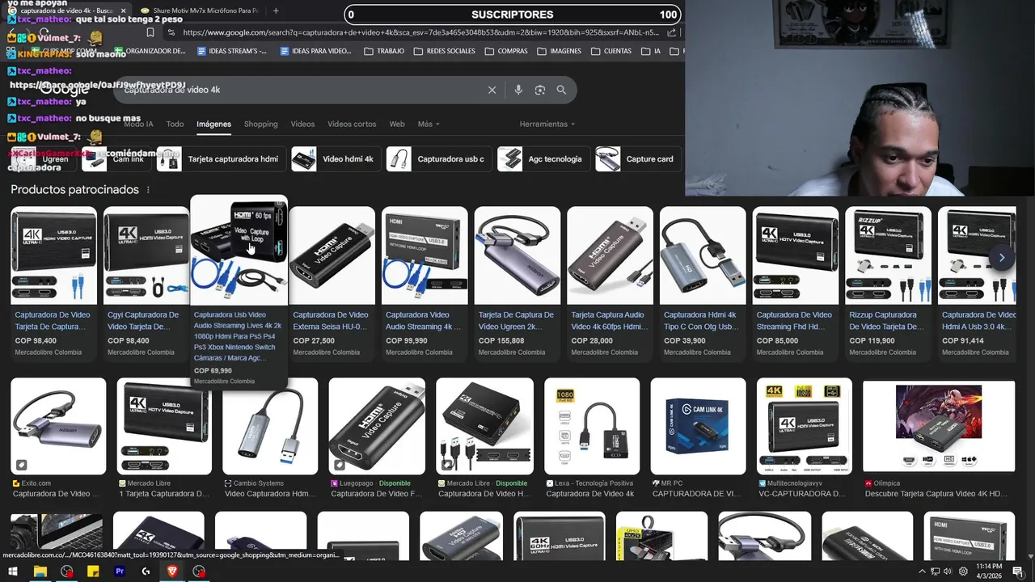Start voice search with microphone icon
The height and width of the screenshot is (582, 1035).
pos(518,90)
